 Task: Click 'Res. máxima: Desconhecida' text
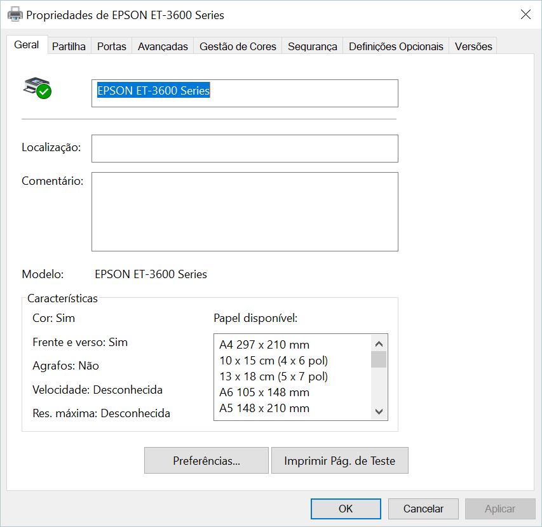(x=101, y=413)
